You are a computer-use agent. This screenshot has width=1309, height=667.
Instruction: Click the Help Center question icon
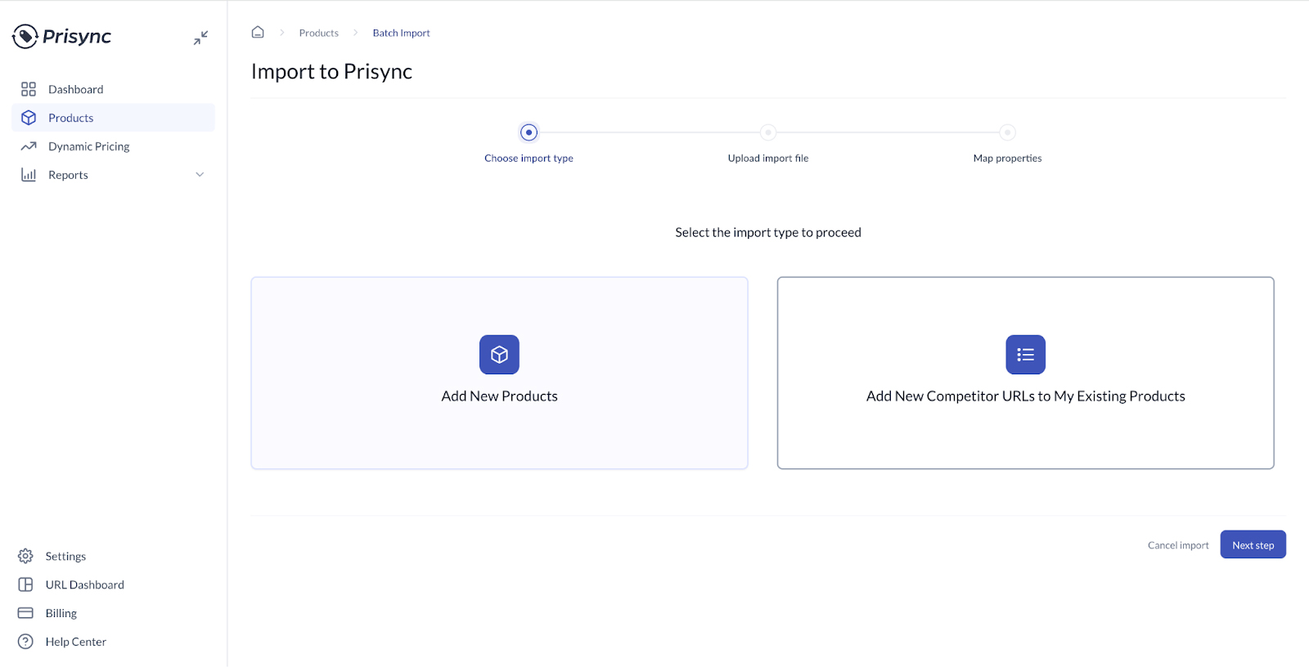(x=25, y=642)
